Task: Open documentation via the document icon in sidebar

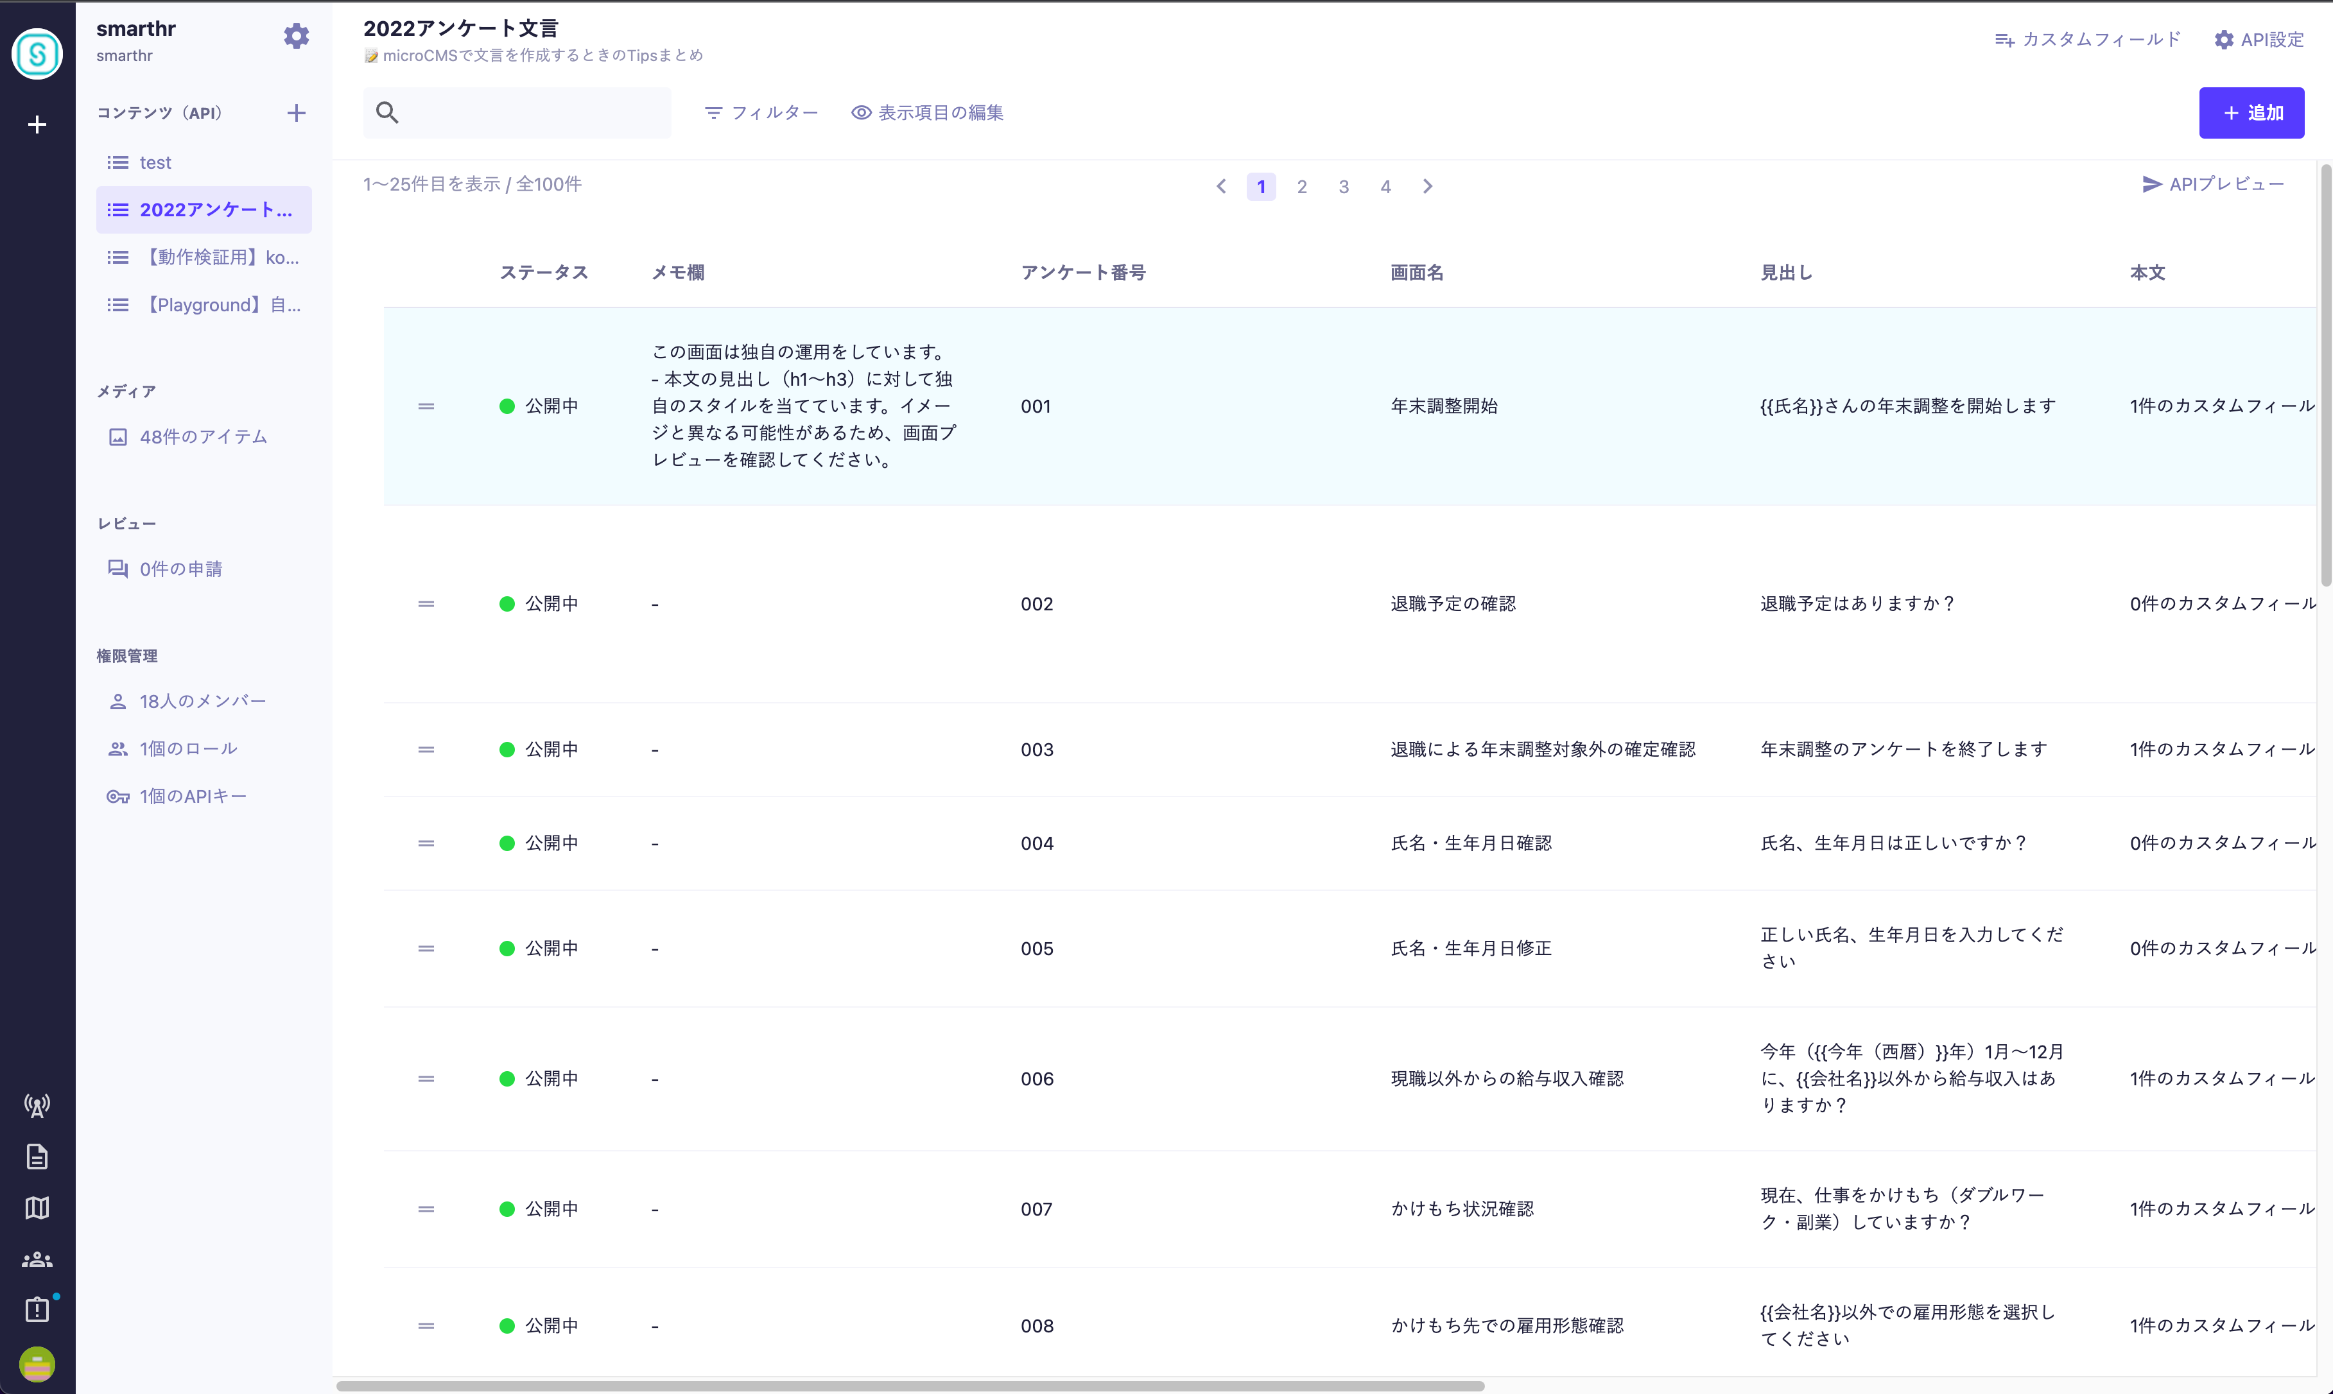Action: pyautogui.click(x=37, y=1157)
